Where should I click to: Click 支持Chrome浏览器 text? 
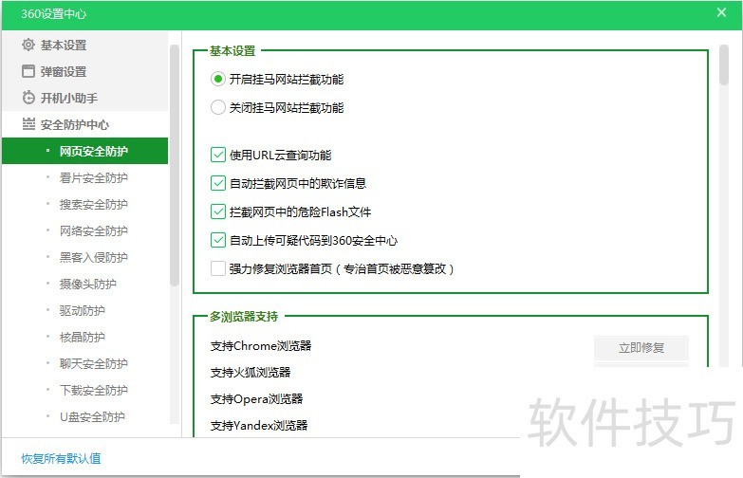pyautogui.click(x=261, y=346)
